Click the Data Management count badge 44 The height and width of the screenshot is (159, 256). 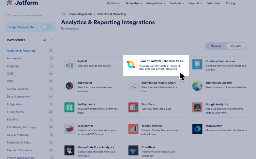click(x=51, y=97)
